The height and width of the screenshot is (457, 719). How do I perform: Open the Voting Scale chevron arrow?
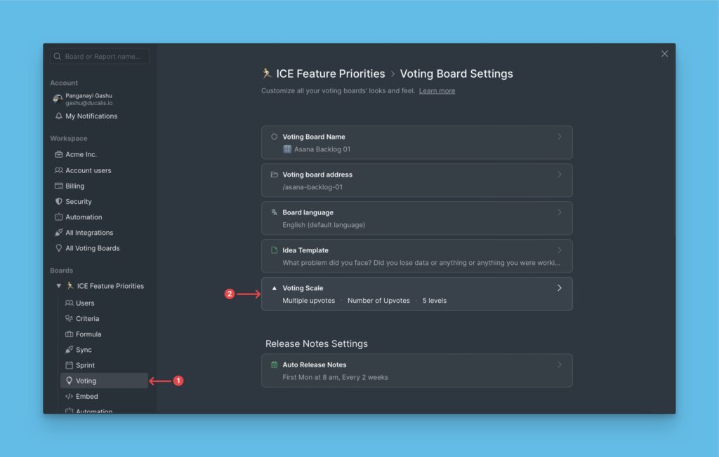(559, 288)
